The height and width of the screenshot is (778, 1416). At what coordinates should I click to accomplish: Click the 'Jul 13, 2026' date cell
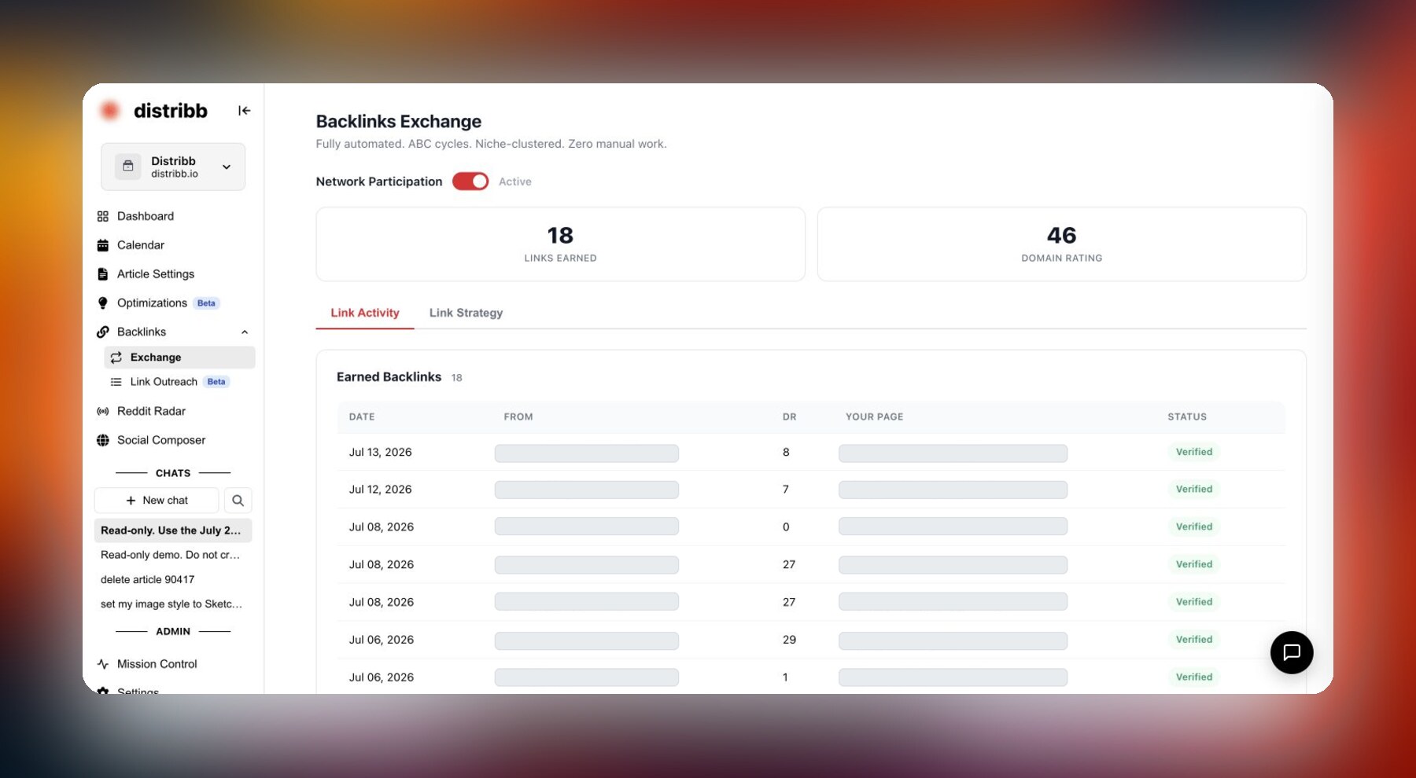tap(381, 452)
